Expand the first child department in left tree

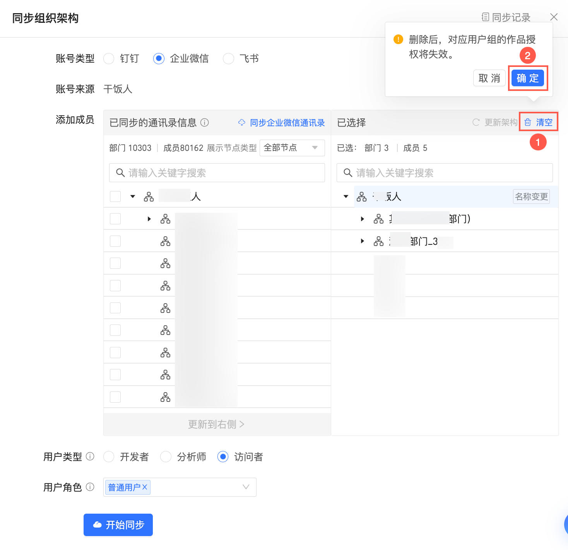click(149, 219)
